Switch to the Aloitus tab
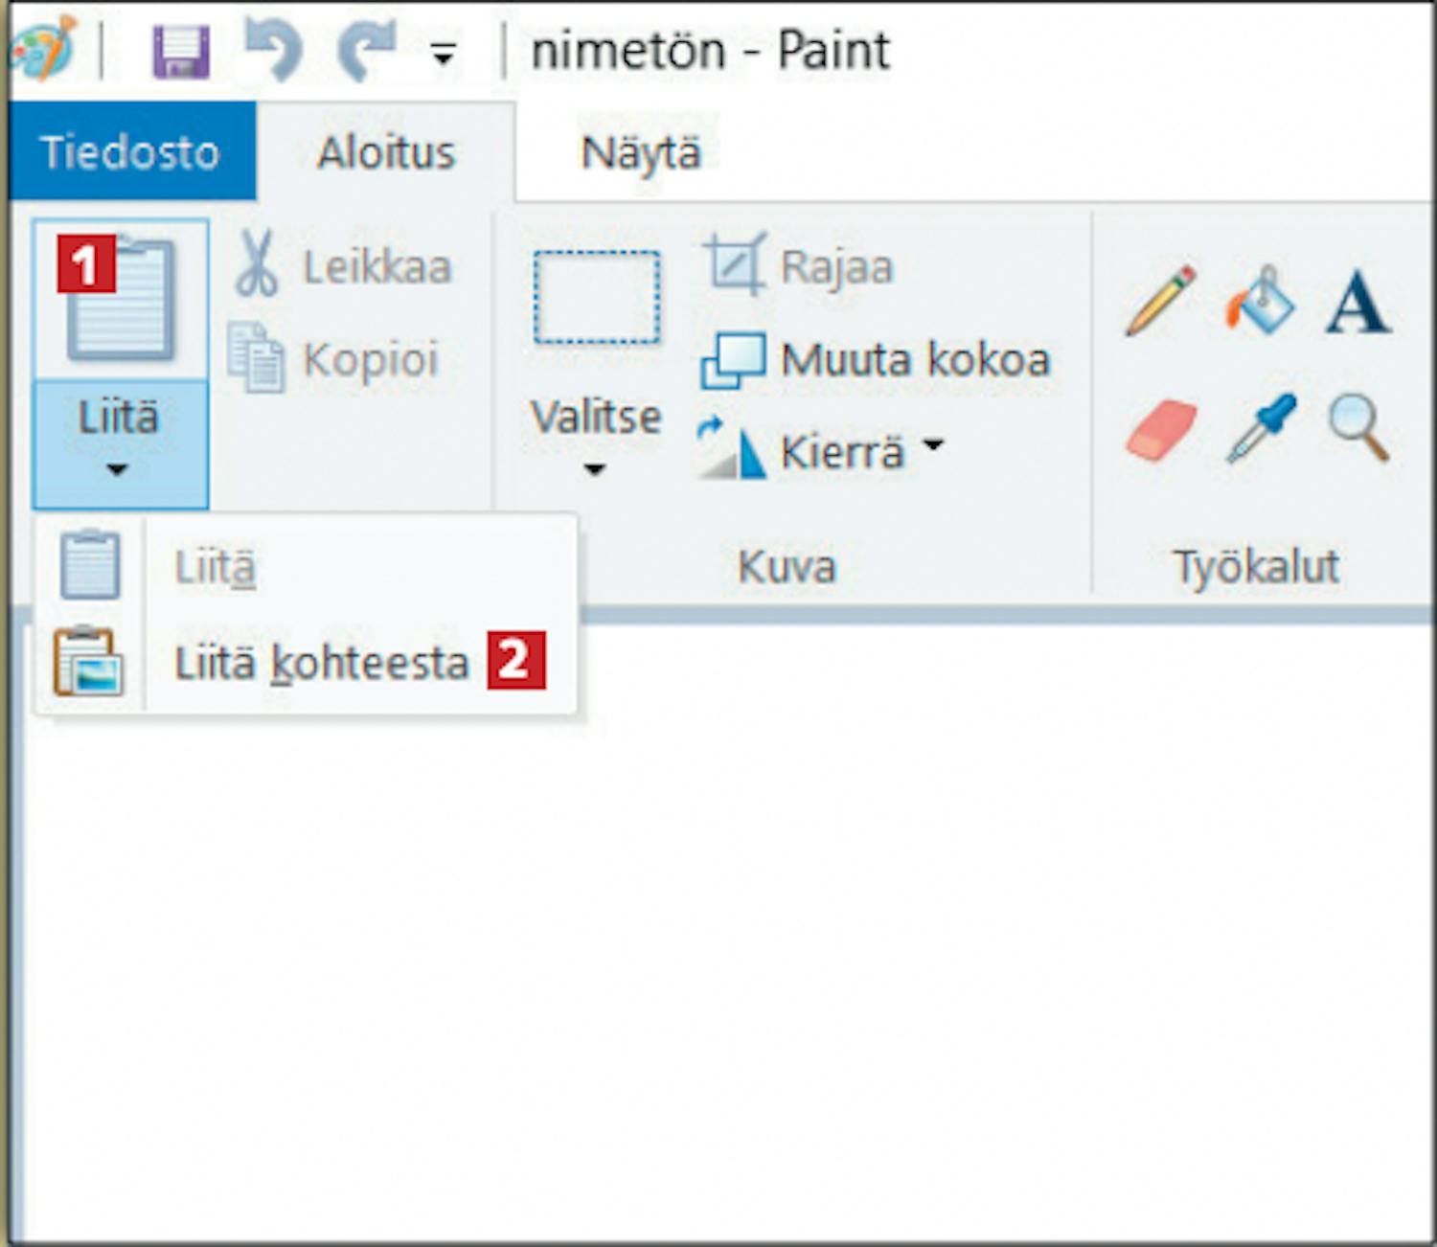 pyautogui.click(x=386, y=151)
